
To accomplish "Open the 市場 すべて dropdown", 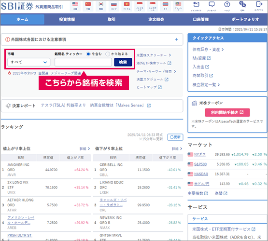I will point(28,62).
